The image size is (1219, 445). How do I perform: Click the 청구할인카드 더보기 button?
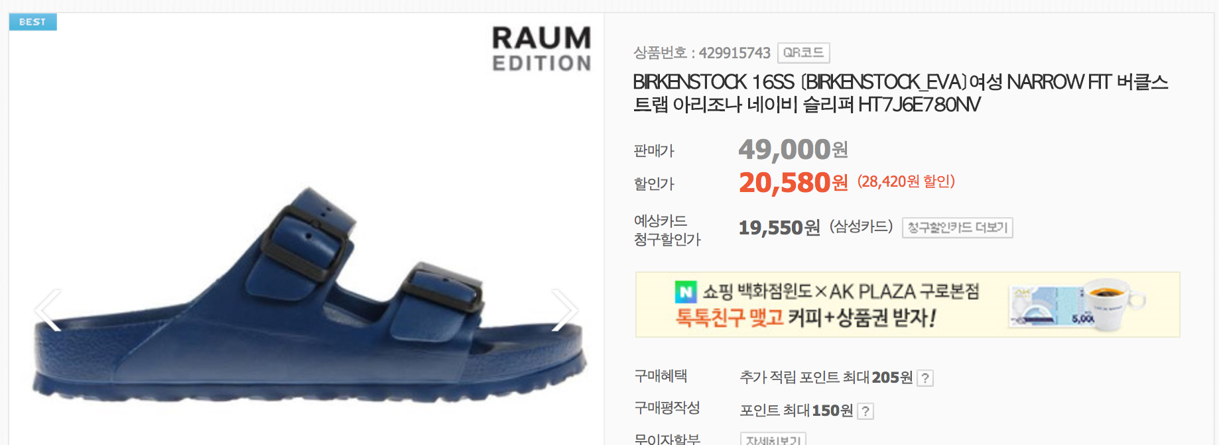pyautogui.click(x=957, y=228)
